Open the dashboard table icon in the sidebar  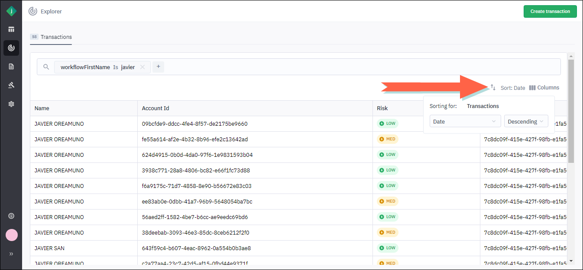[11, 29]
